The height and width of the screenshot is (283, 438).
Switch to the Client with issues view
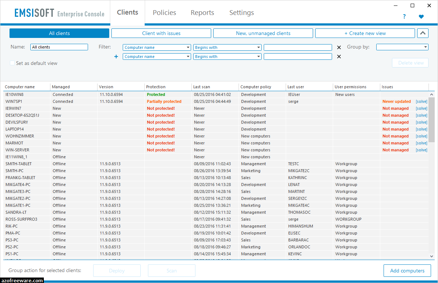click(x=161, y=33)
